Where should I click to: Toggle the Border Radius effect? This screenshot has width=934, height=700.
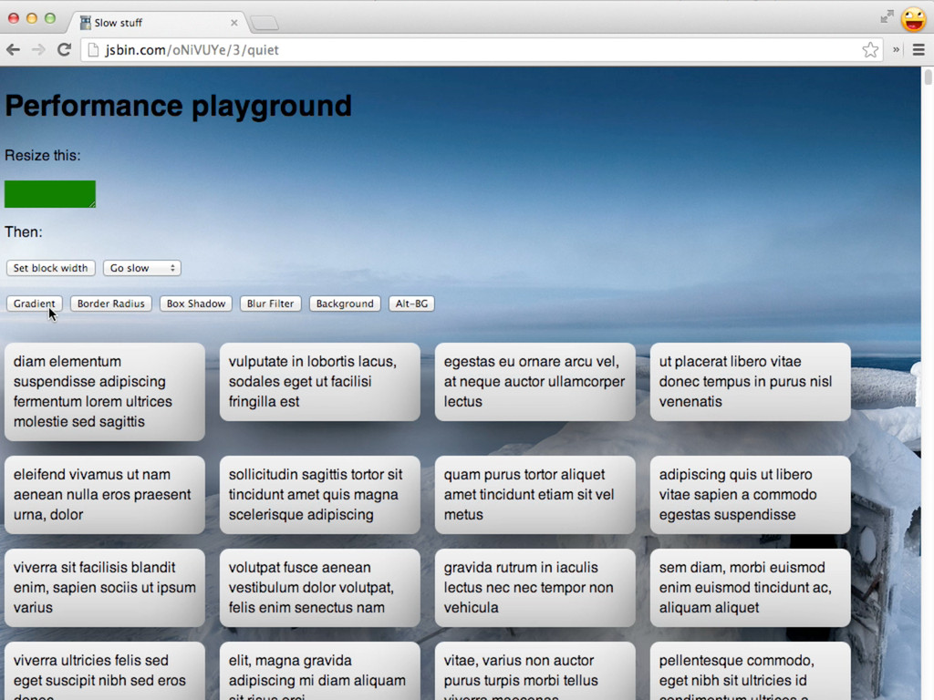tap(110, 304)
